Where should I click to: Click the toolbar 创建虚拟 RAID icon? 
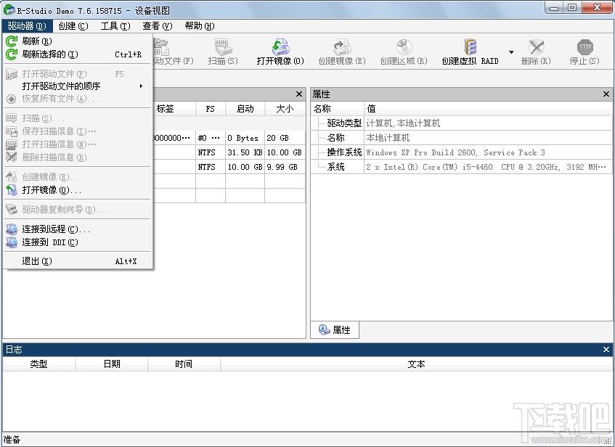point(470,46)
